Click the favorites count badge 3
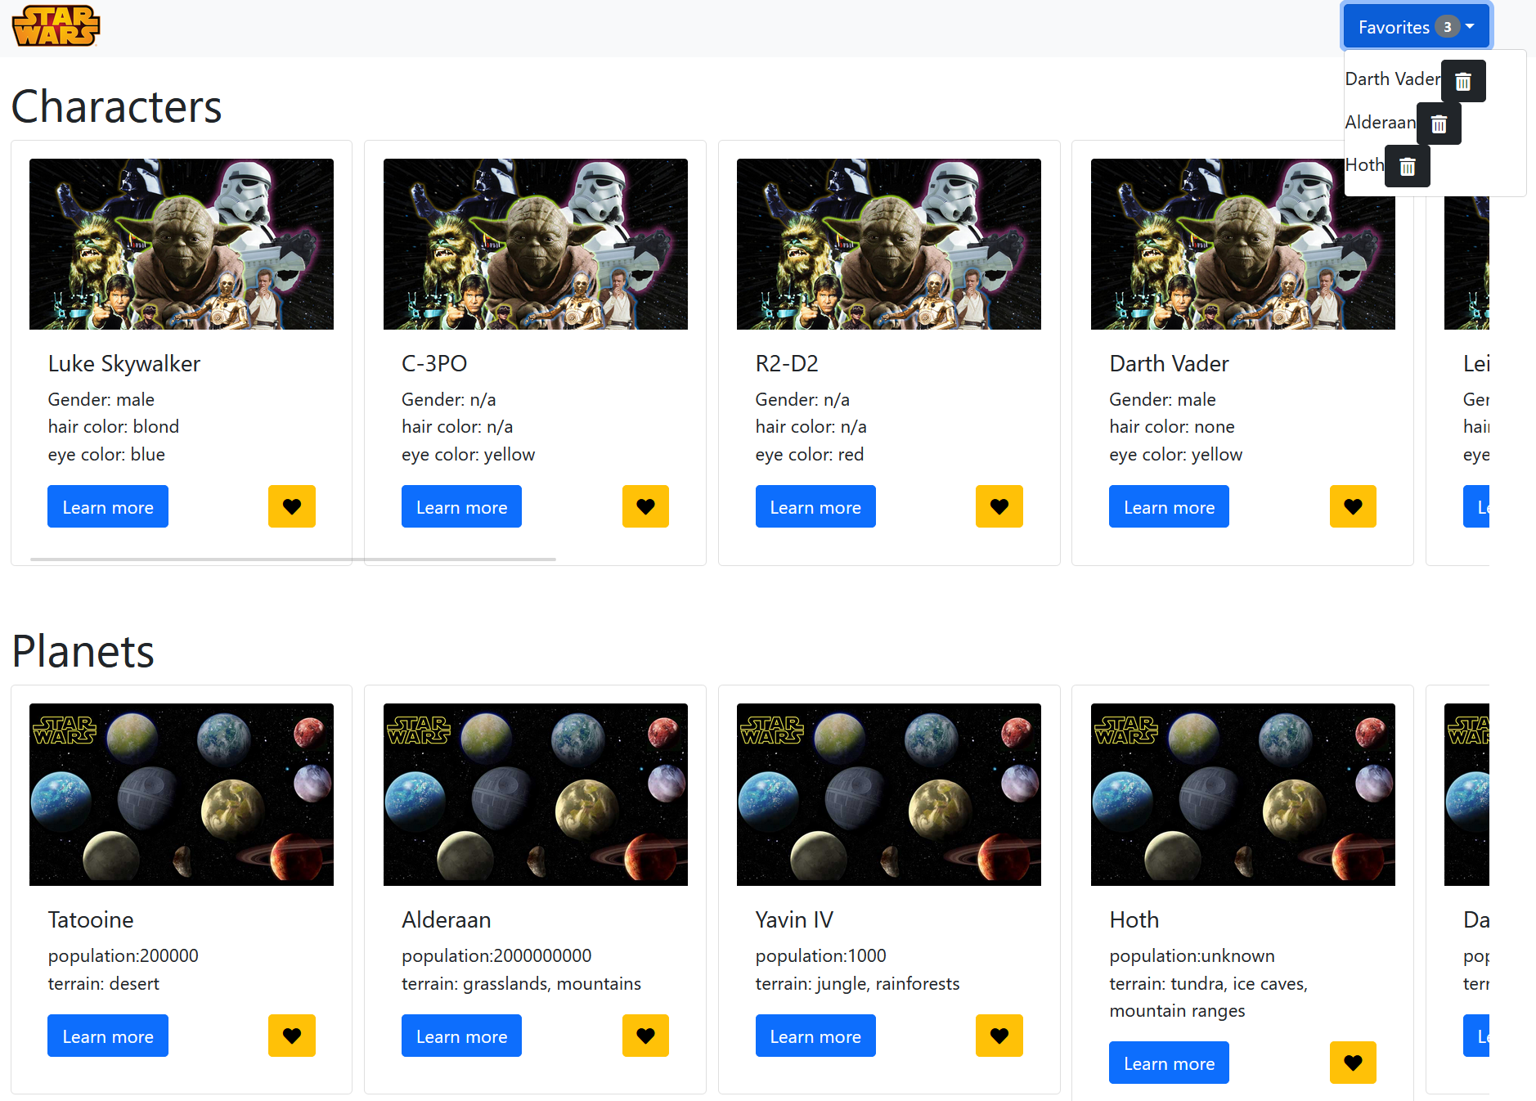Viewport: 1536px width, 1101px height. click(x=1447, y=27)
